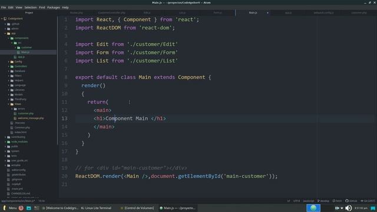Open customer.php in Views
The image size is (377, 212).
tap(26, 114)
